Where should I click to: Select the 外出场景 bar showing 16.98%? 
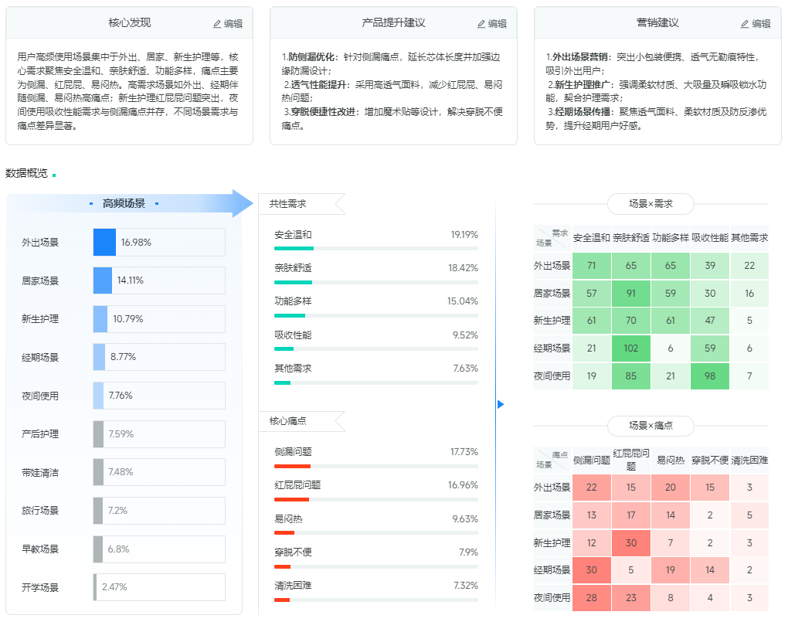[104, 243]
